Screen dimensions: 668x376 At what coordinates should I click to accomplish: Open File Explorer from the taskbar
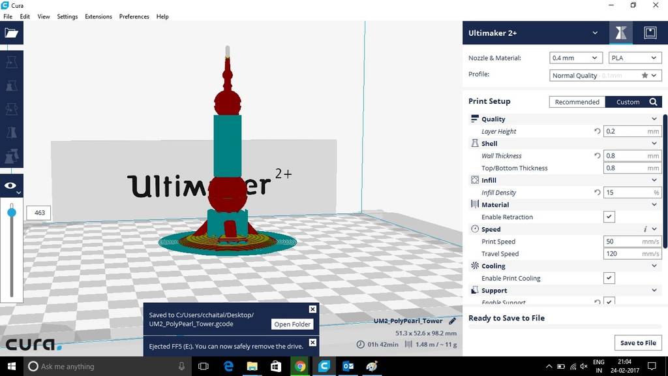coord(252,366)
